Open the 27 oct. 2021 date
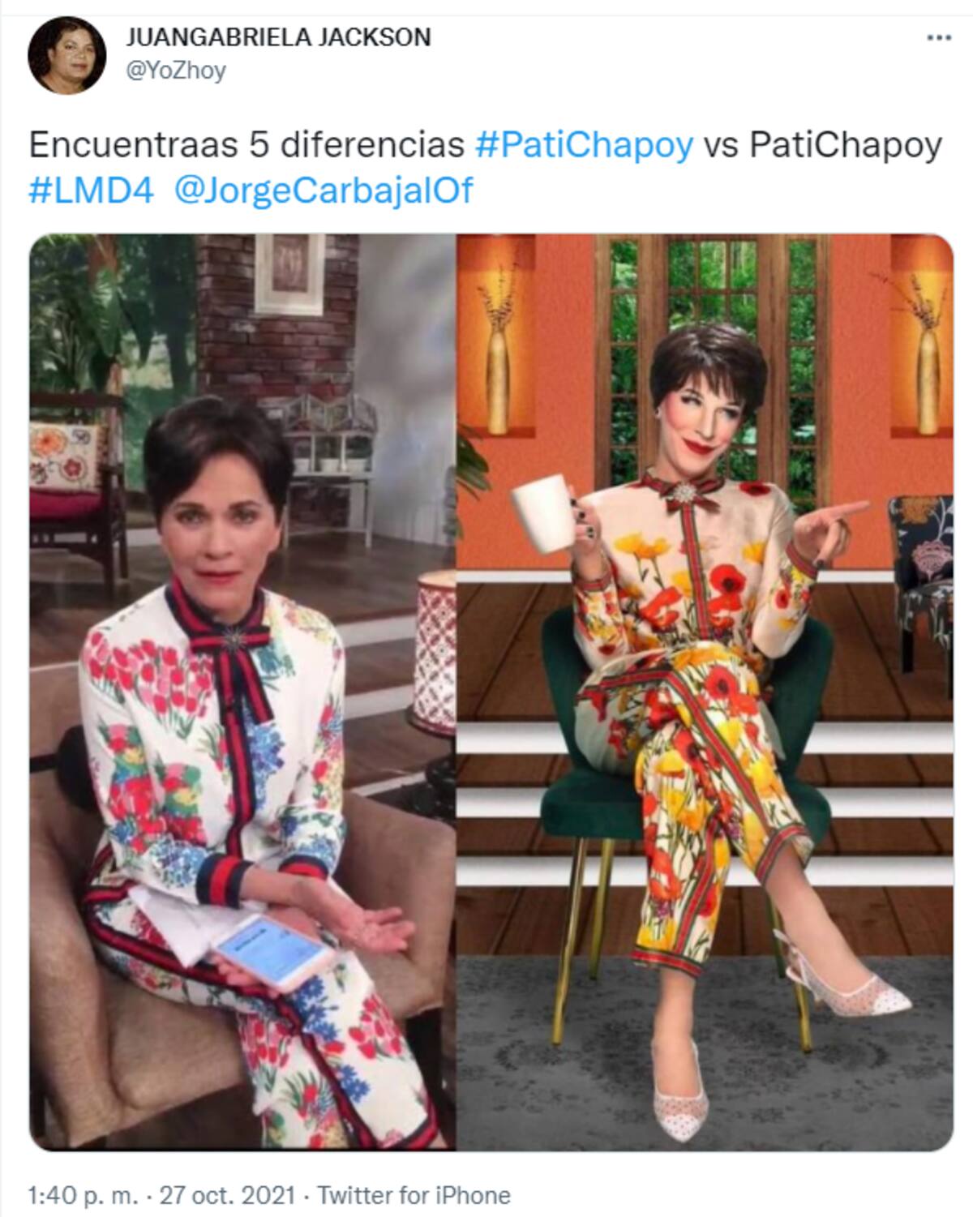The width and height of the screenshot is (973, 1217). tap(227, 1195)
